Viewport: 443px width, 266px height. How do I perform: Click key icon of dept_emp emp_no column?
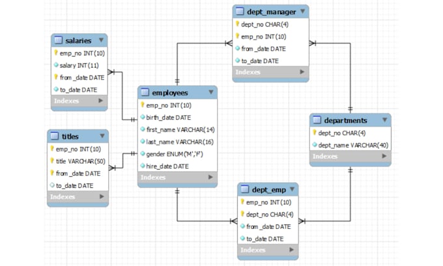pyautogui.click(x=242, y=202)
